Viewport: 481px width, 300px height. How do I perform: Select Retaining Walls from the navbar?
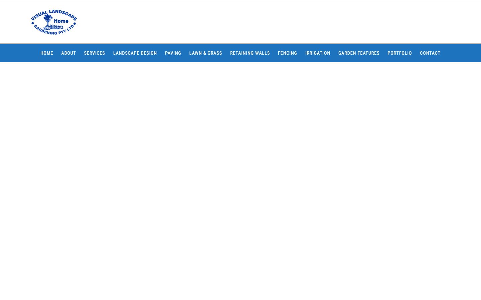point(250,53)
